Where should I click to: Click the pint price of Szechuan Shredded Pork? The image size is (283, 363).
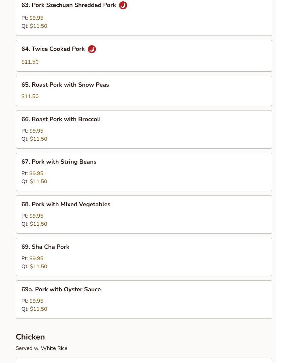point(36,18)
